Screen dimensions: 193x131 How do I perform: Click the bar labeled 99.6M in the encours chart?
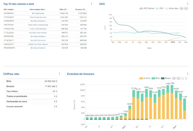point(176,105)
